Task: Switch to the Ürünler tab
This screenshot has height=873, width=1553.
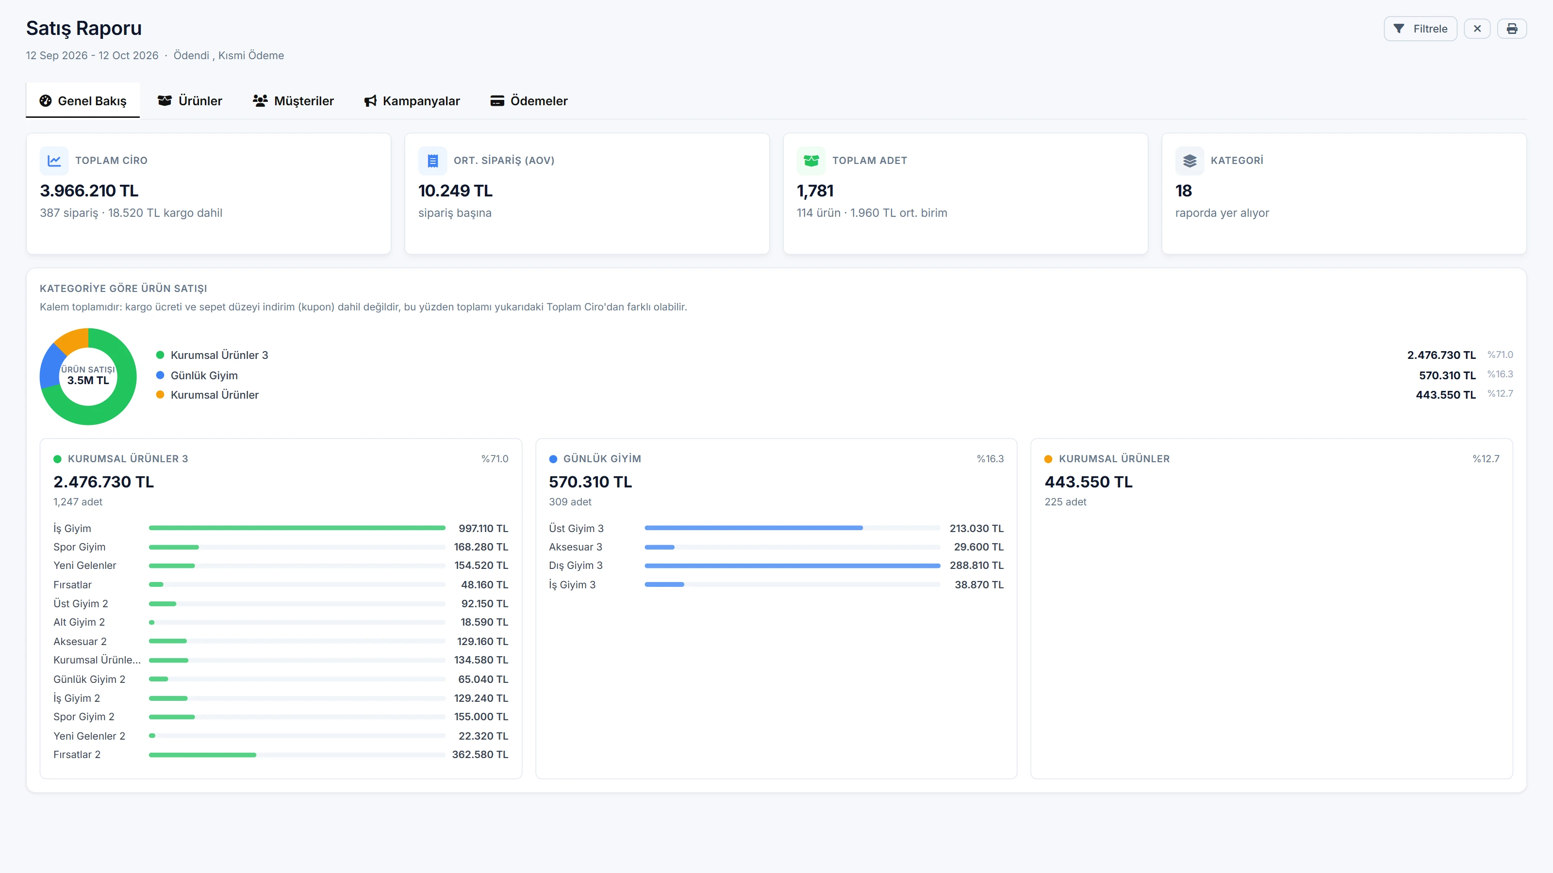Action: coord(190,100)
